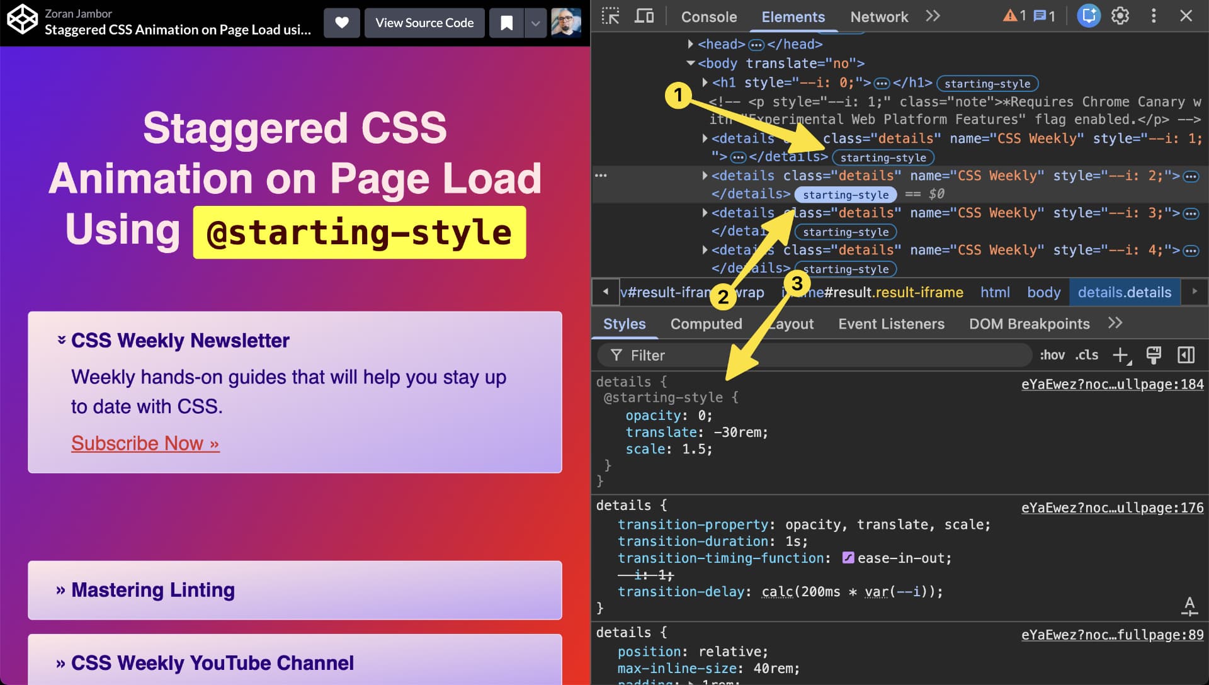Switch to the Console tab
The image size is (1209, 685).
[709, 17]
